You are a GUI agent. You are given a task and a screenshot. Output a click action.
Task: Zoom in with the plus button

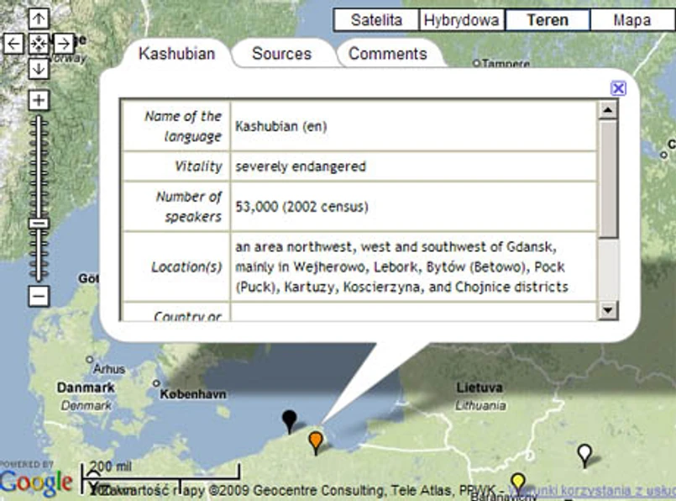(39, 101)
